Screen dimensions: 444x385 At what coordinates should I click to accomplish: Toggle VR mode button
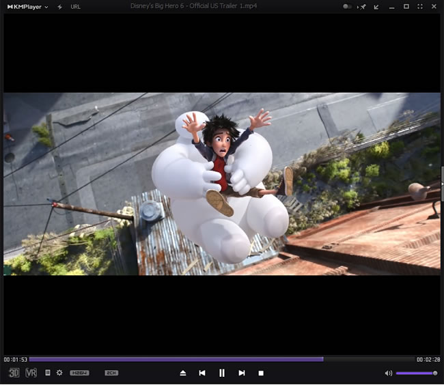click(31, 373)
